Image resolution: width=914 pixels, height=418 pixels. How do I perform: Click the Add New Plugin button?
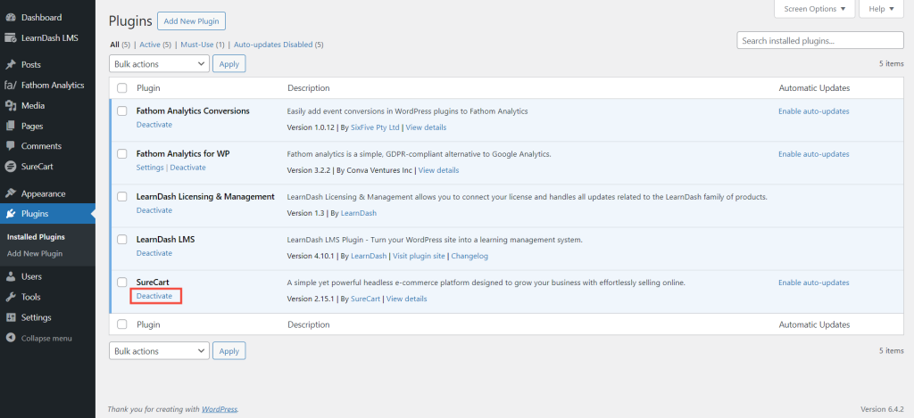click(x=191, y=20)
